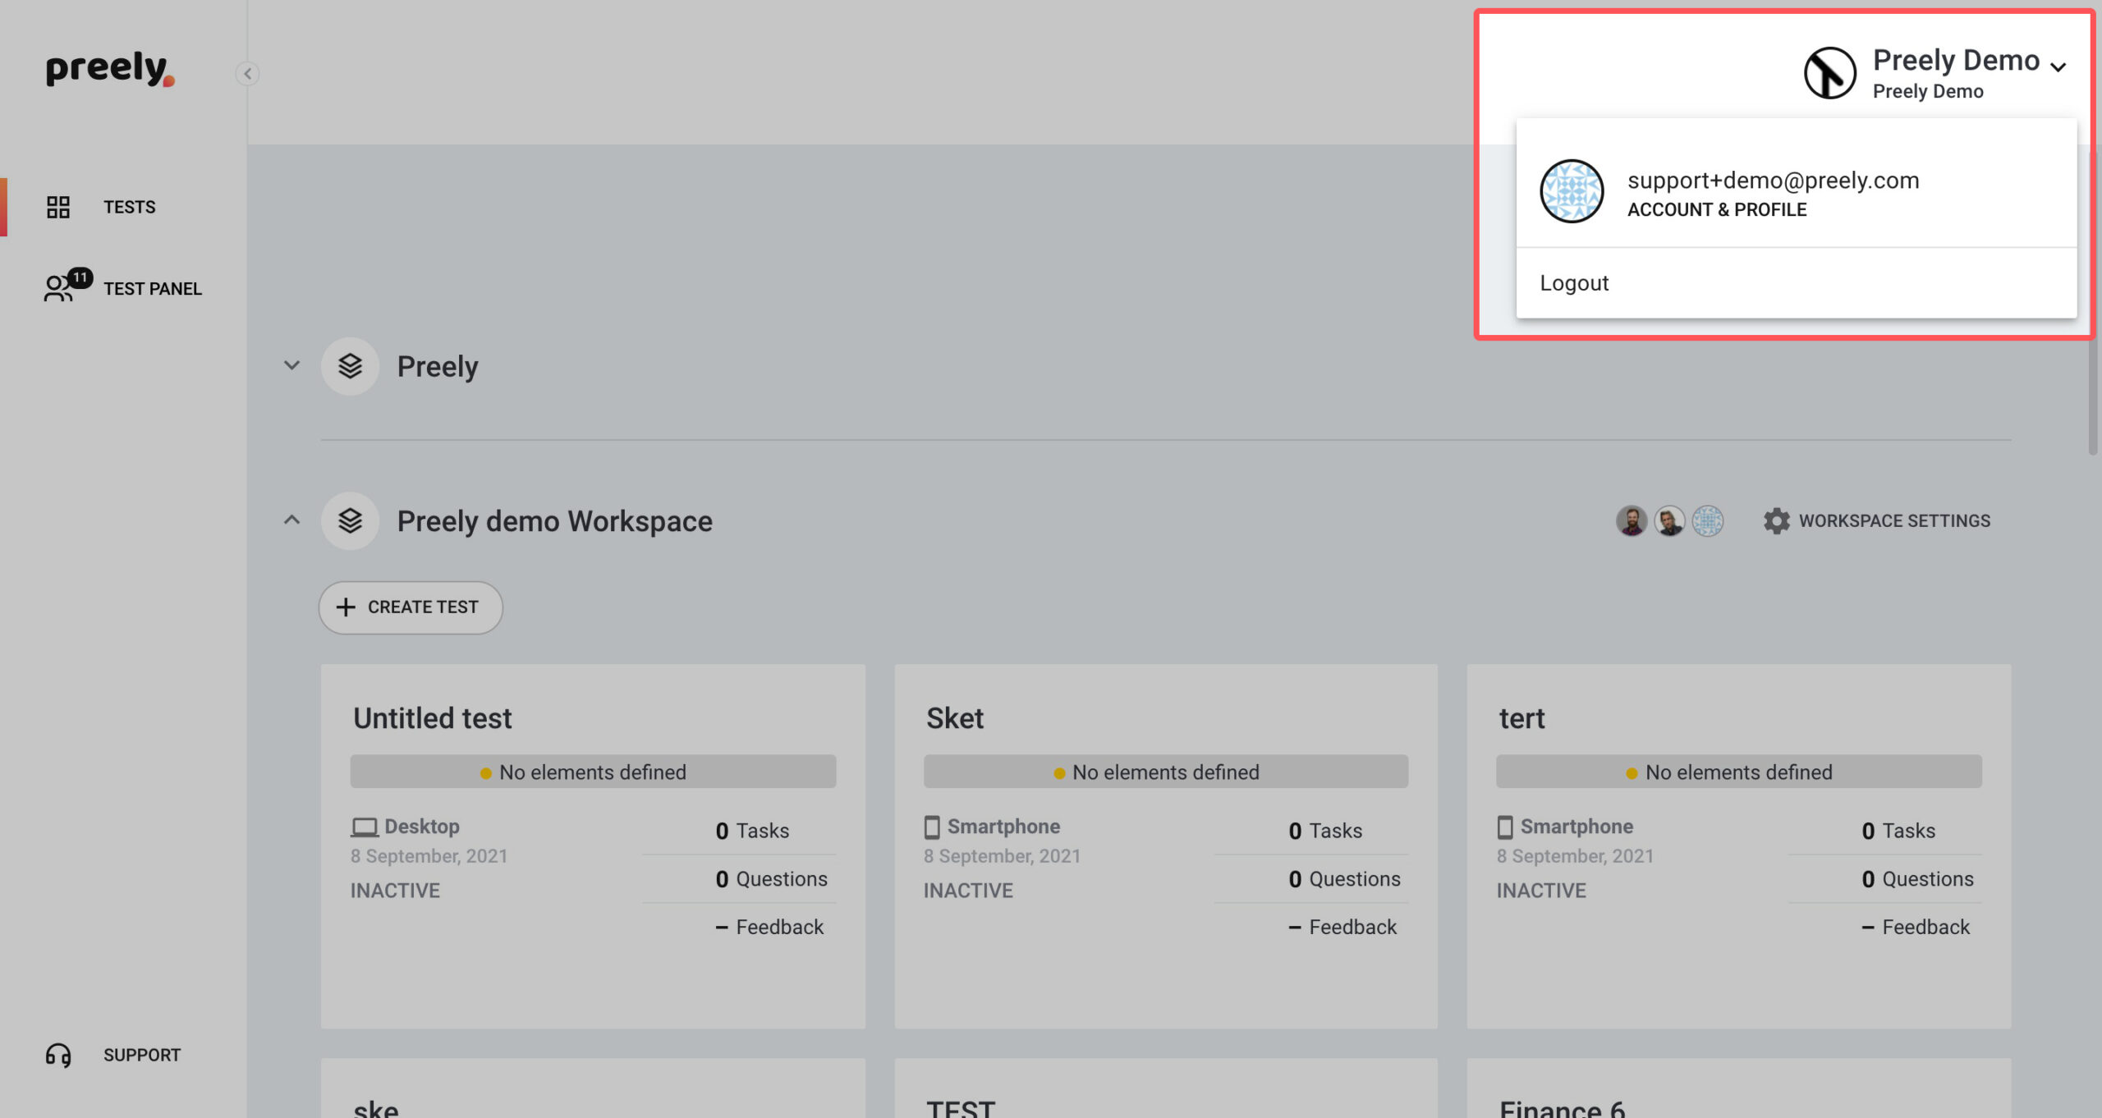The height and width of the screenshot is (1118, 2102).
Task: Click the Preely workspace name
Action: point(438,366)
